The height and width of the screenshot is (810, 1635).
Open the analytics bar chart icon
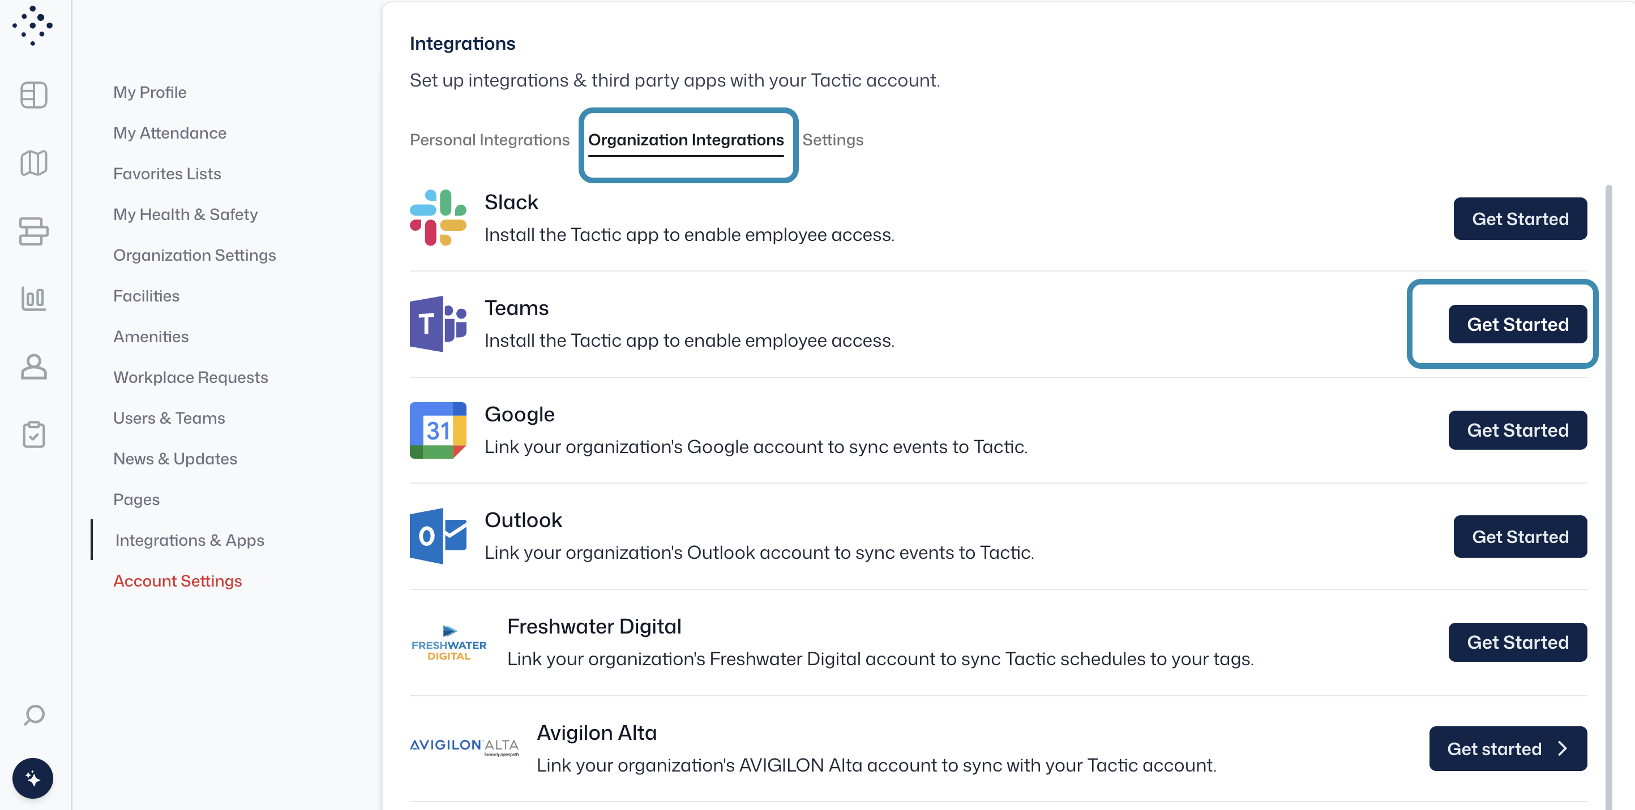[33, 298]
